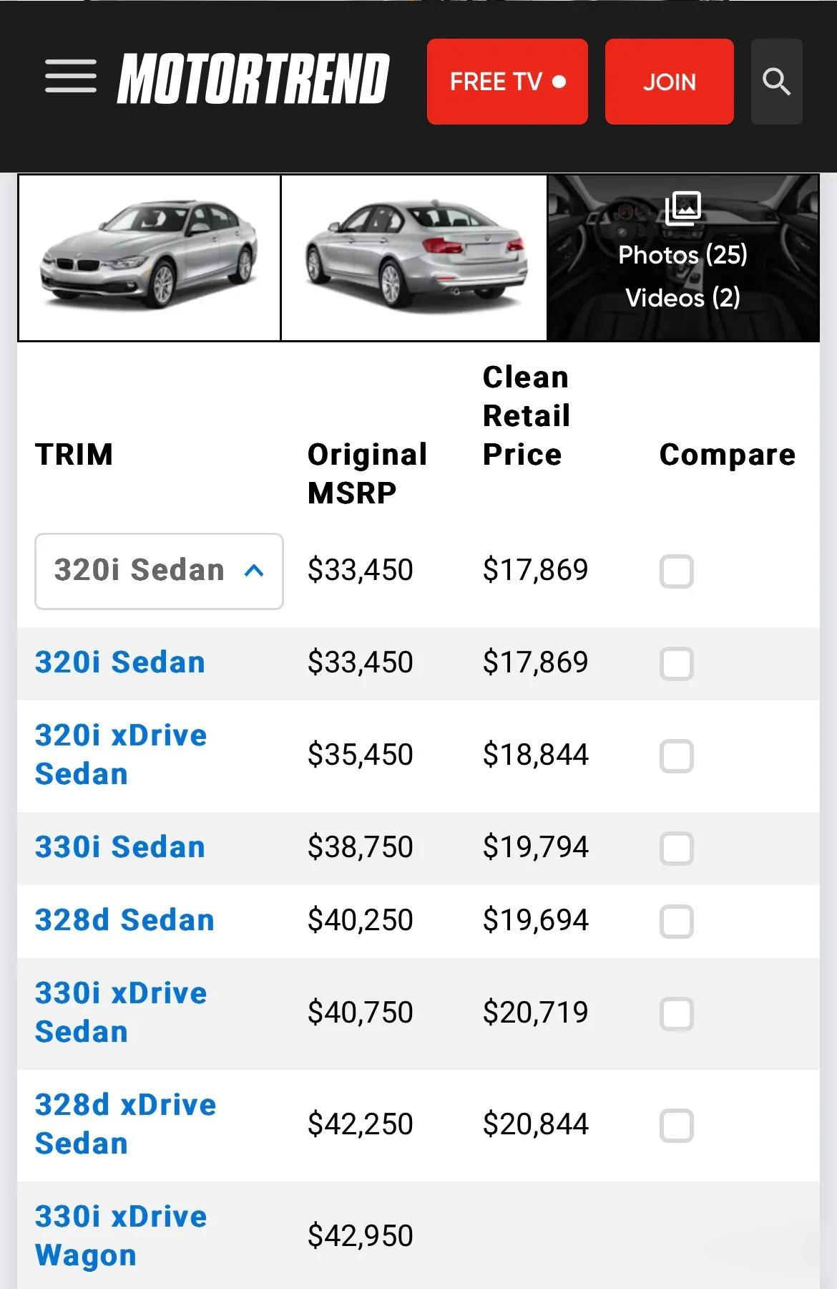Tick compare box for 328d xDrive Sedan
Screen dimensions: 837x1289
[x=676, y=1126]
